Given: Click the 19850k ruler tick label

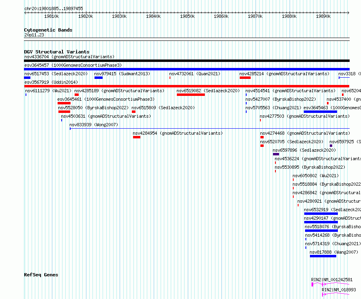Looking at the screenshot, I should pyautogui.click(x=187, y=16).
